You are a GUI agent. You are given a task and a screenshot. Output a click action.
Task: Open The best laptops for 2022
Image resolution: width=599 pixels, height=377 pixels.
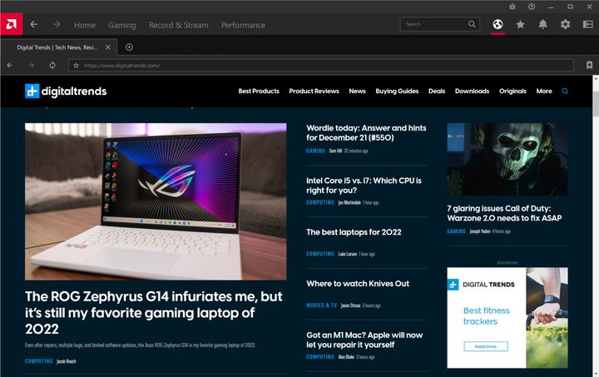pos(354,232)
